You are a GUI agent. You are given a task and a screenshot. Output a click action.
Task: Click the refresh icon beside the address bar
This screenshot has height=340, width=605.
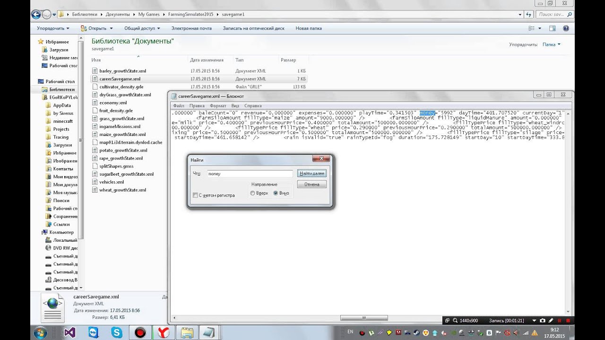pyautogui.click(x=529, y=15)
